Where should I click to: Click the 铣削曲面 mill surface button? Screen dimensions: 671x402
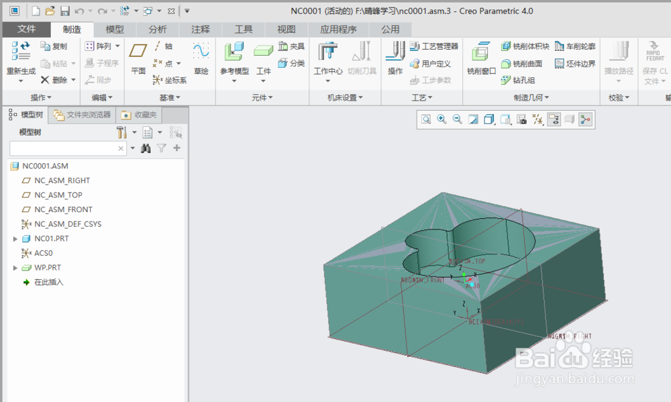click(x=521, y=63)
